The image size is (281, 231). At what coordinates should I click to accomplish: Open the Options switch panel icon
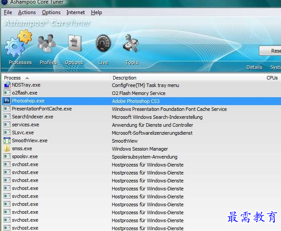pos(75,43)
